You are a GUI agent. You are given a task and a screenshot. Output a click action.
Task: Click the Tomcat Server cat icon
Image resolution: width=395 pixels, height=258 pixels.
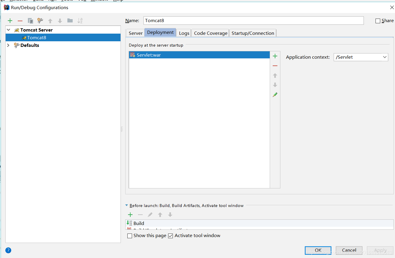point(17,30)
